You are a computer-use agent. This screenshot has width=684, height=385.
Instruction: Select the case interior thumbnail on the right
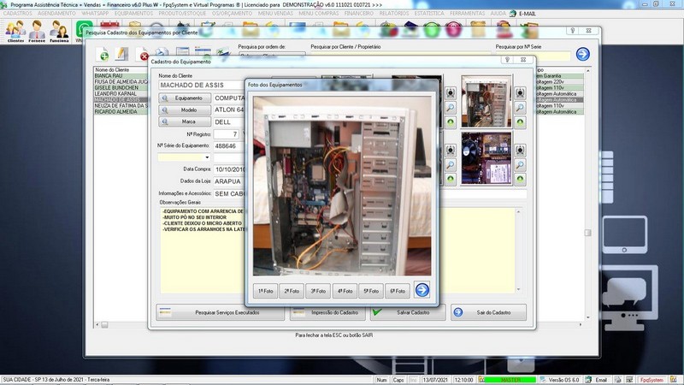(486, 101)
